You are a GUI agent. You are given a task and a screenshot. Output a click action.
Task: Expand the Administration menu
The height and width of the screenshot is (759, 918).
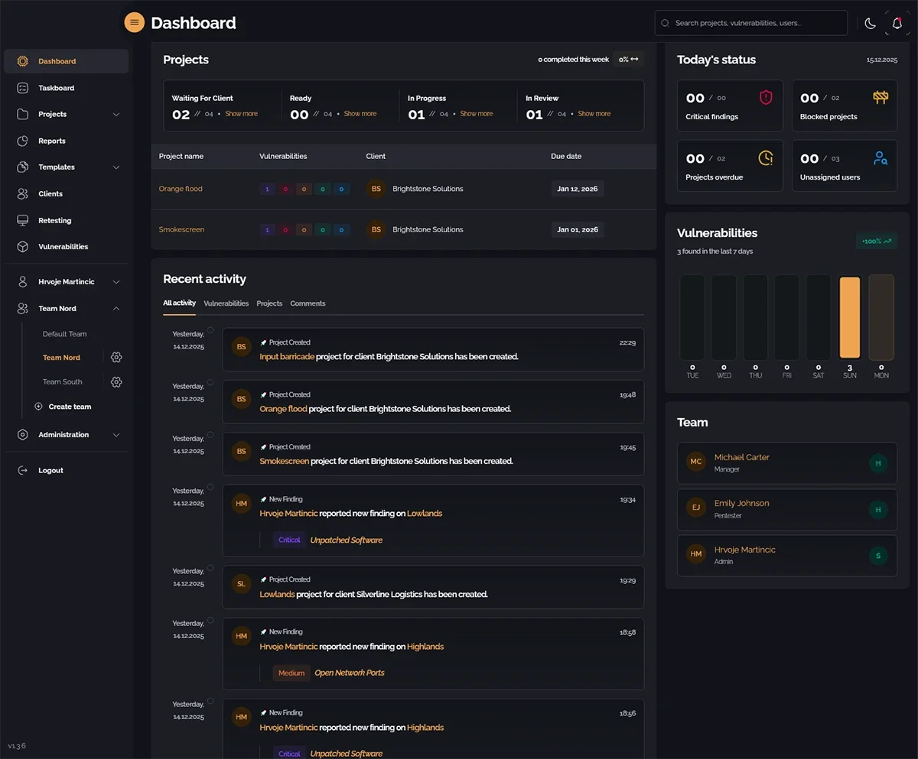pos(116,435)
